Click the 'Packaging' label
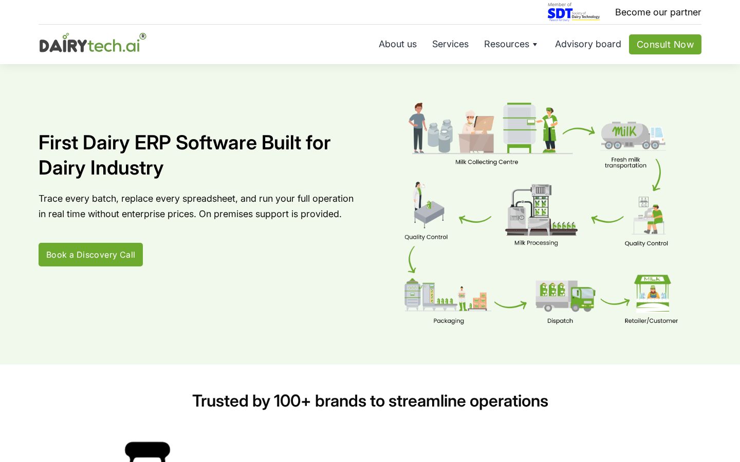This screenshot has height=462, width=740. [x=449, y=321]
